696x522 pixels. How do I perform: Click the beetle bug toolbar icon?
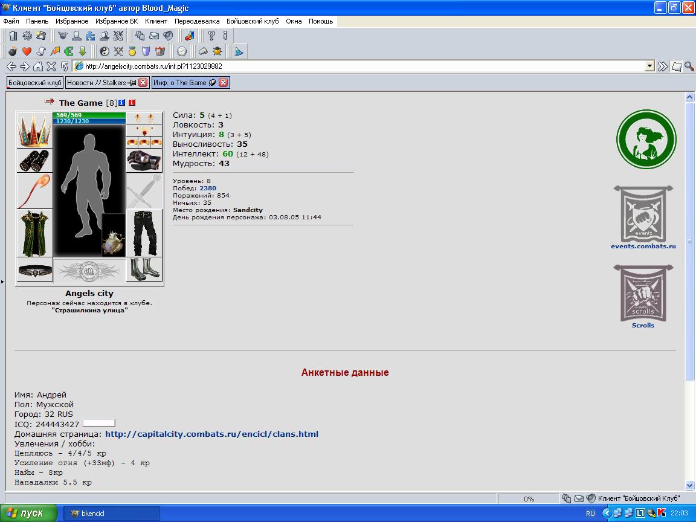click(217, 51)
